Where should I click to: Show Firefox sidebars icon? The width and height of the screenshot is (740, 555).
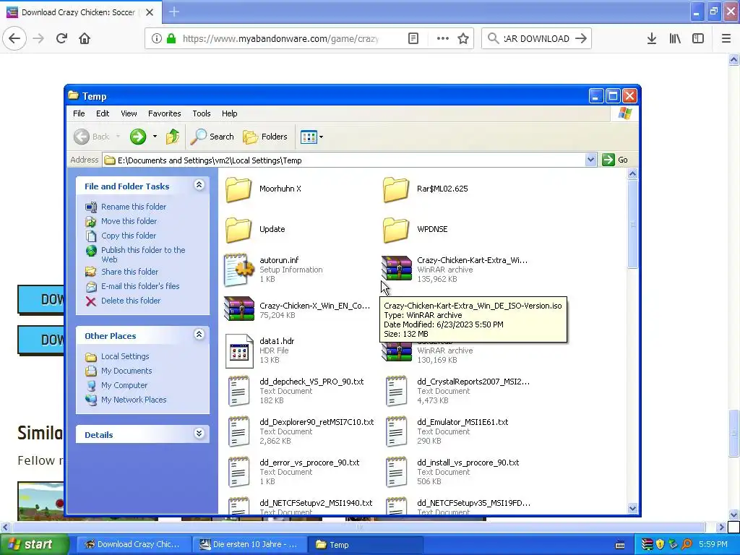pyautogui.click(x=698, y=39)
